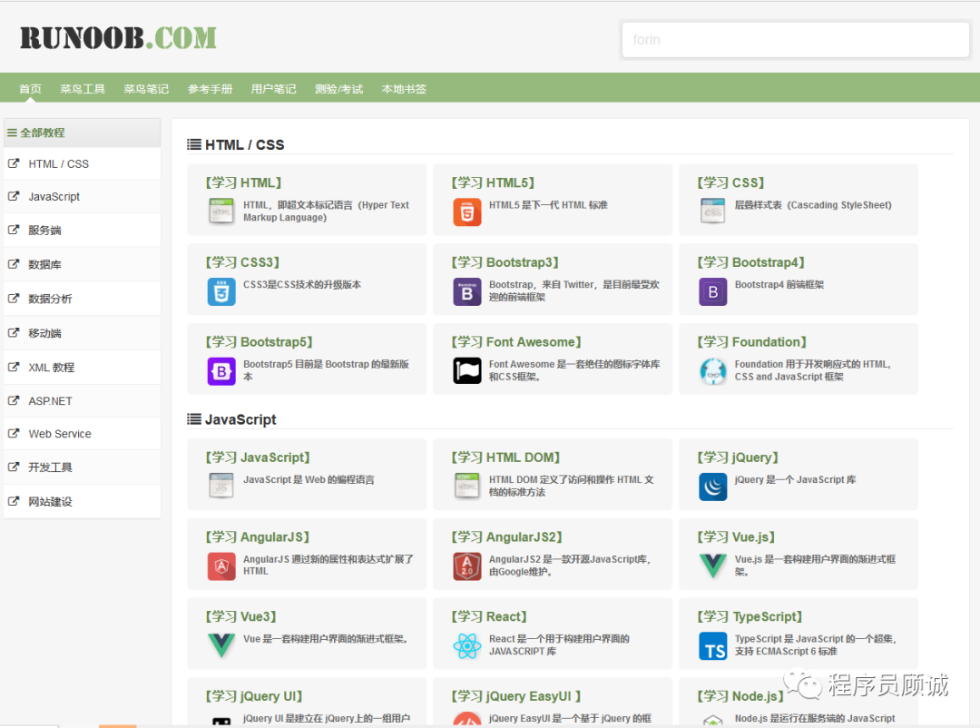The width and height of the screenshot is (980, 728).
Task: Click the Vue3 green V icon
Action: click(221, 645)
